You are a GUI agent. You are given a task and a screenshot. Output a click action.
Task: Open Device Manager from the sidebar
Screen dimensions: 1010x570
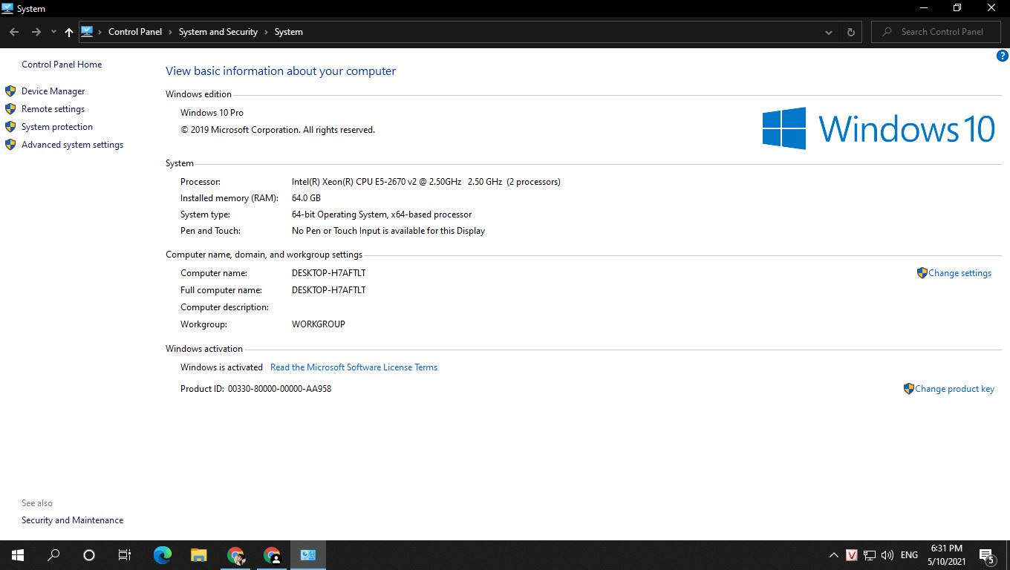[53, 91]
